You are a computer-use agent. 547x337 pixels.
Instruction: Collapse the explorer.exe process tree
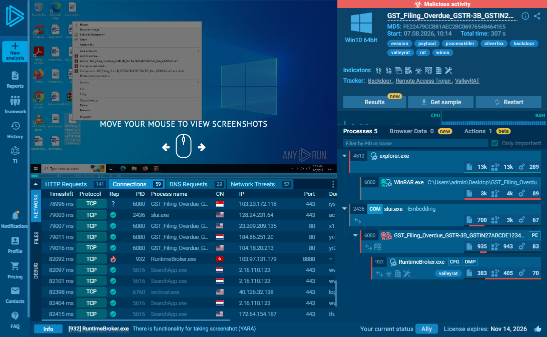[x=344, y=156]
